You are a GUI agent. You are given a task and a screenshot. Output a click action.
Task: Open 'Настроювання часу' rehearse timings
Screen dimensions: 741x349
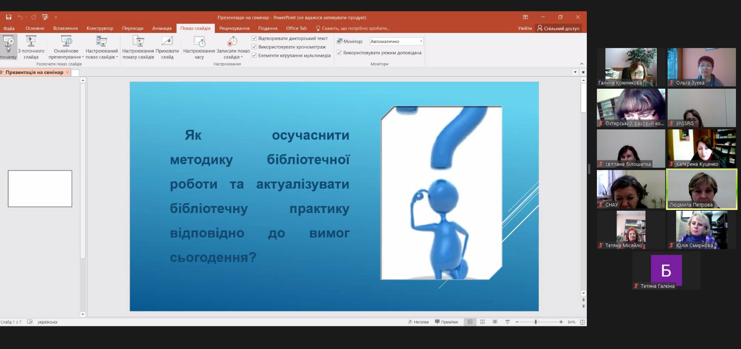(x=199, y=47)
